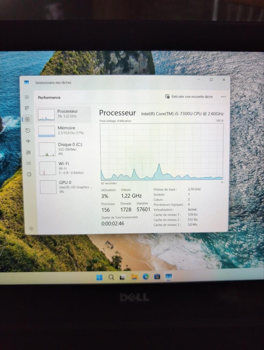Open the Windows Start menu

coord(99,277)
